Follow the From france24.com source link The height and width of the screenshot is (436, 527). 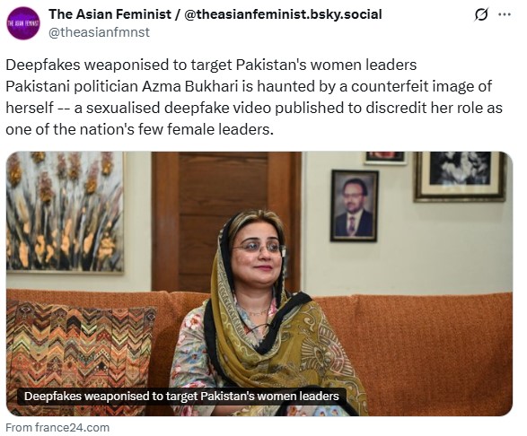tap(57, 428)
